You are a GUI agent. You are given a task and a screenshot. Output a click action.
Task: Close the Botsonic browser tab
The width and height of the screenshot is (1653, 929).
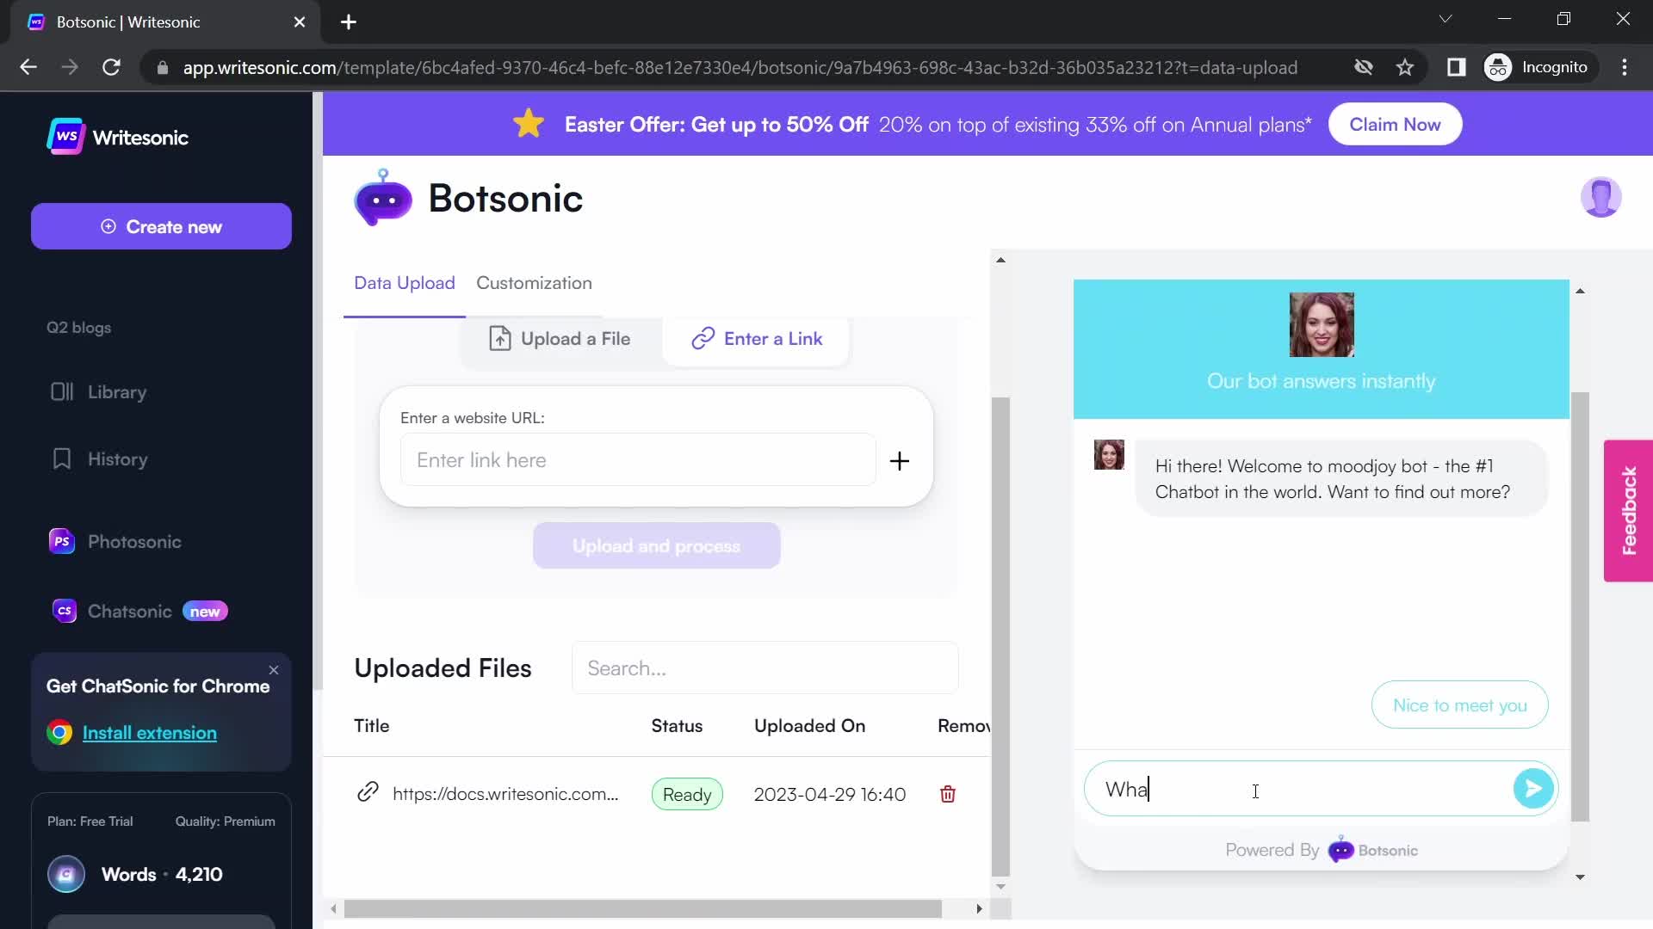tap(300, 22)
